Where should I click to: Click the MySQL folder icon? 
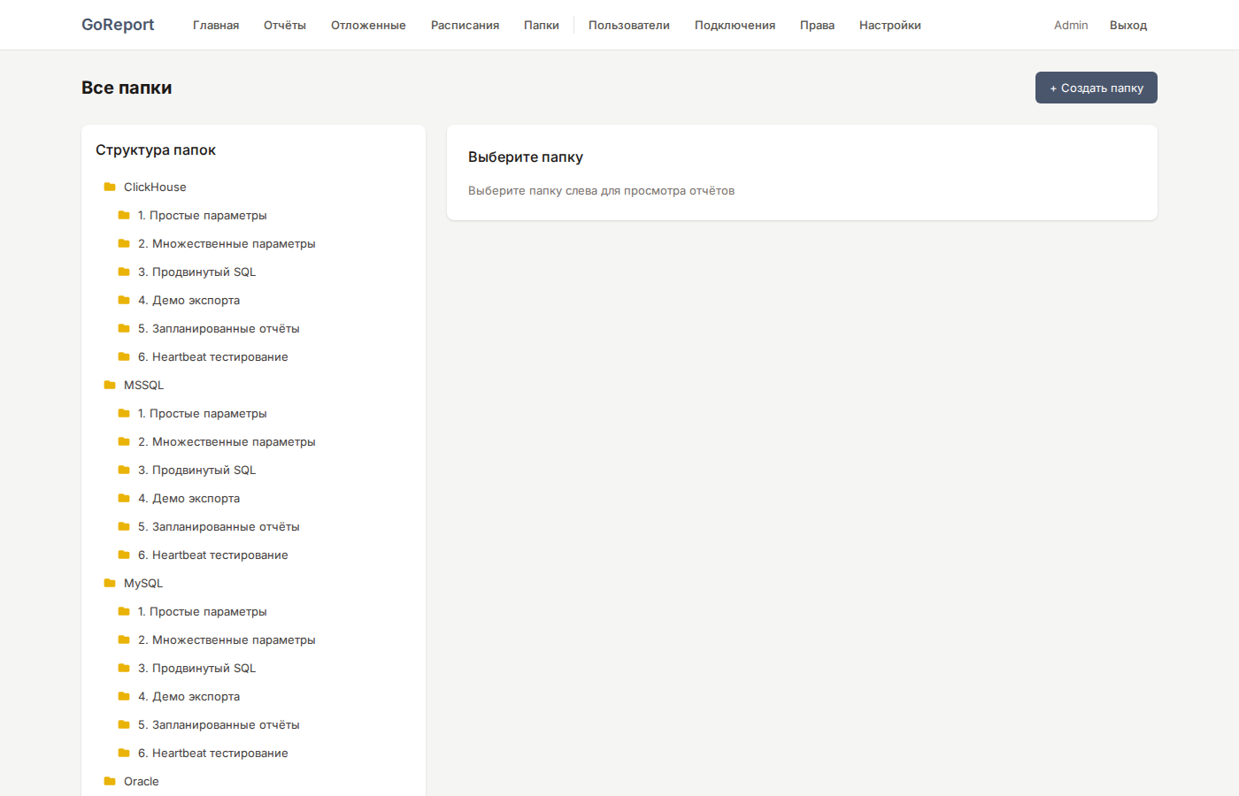(x=110, y=583)
